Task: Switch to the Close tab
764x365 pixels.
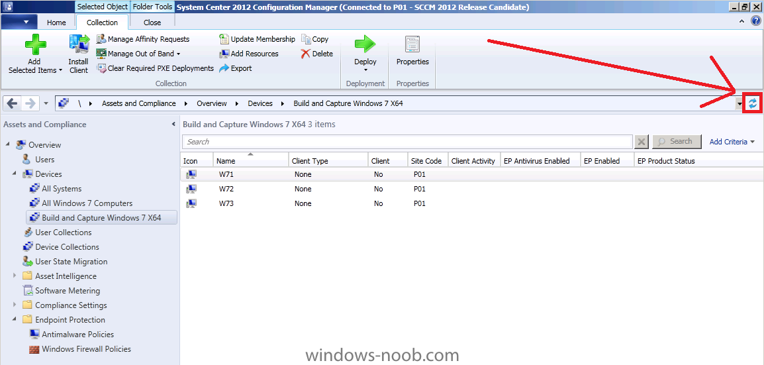Action: [x=152, y=23]
